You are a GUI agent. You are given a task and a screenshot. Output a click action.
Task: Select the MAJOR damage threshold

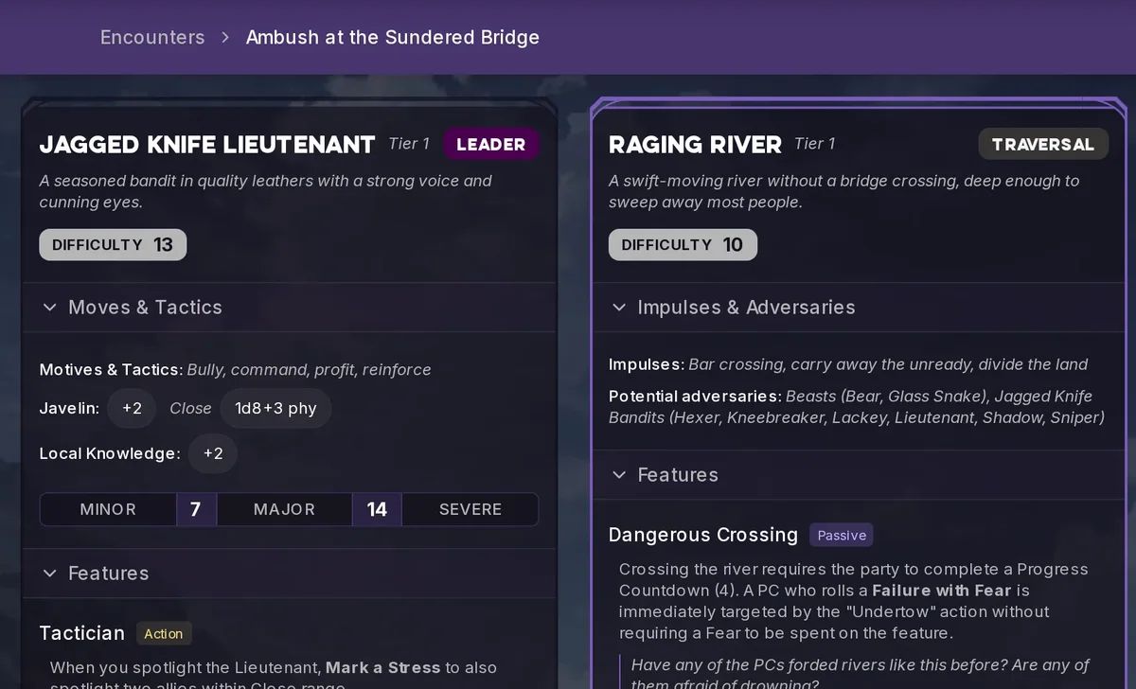tap(284, 509)
